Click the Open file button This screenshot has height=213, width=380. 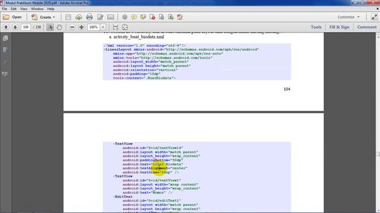[x=12, y=17]
